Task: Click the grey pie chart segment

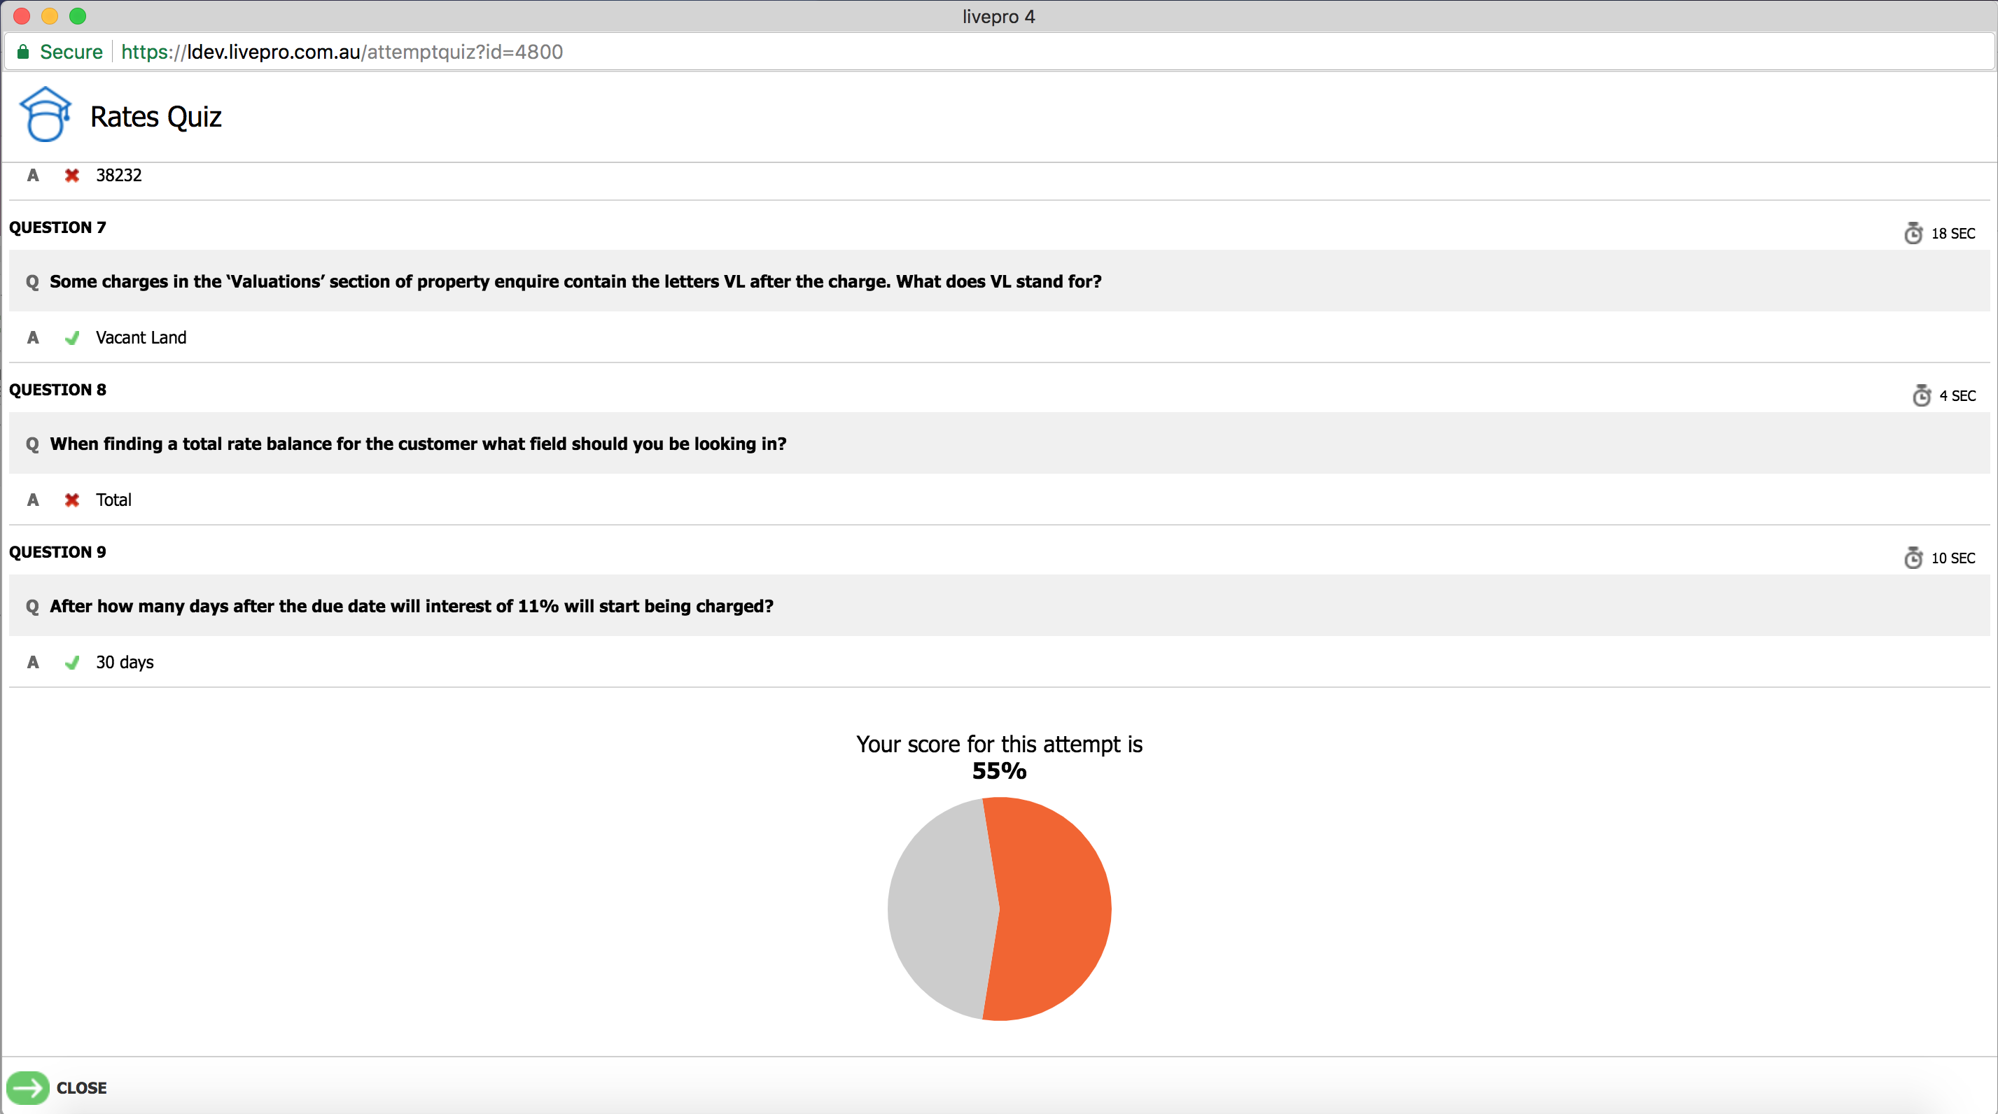Action: pos(939,908)
